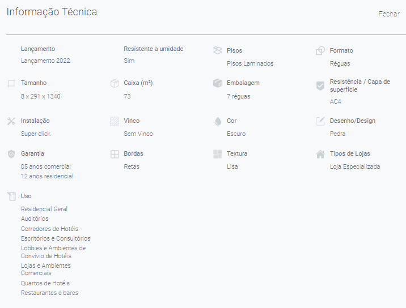Click the Tamanho crop-frame icon
406x308 pixels.
tap(11, 83)
